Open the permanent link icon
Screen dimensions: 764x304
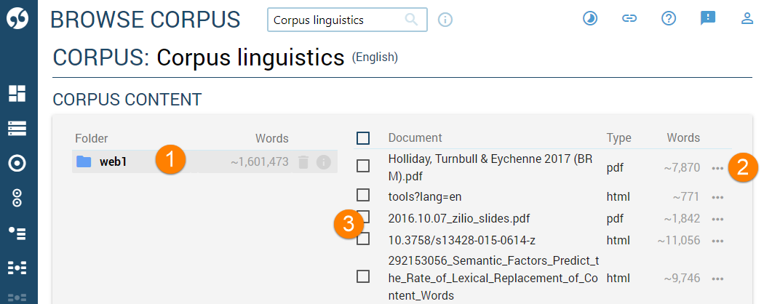629,19
